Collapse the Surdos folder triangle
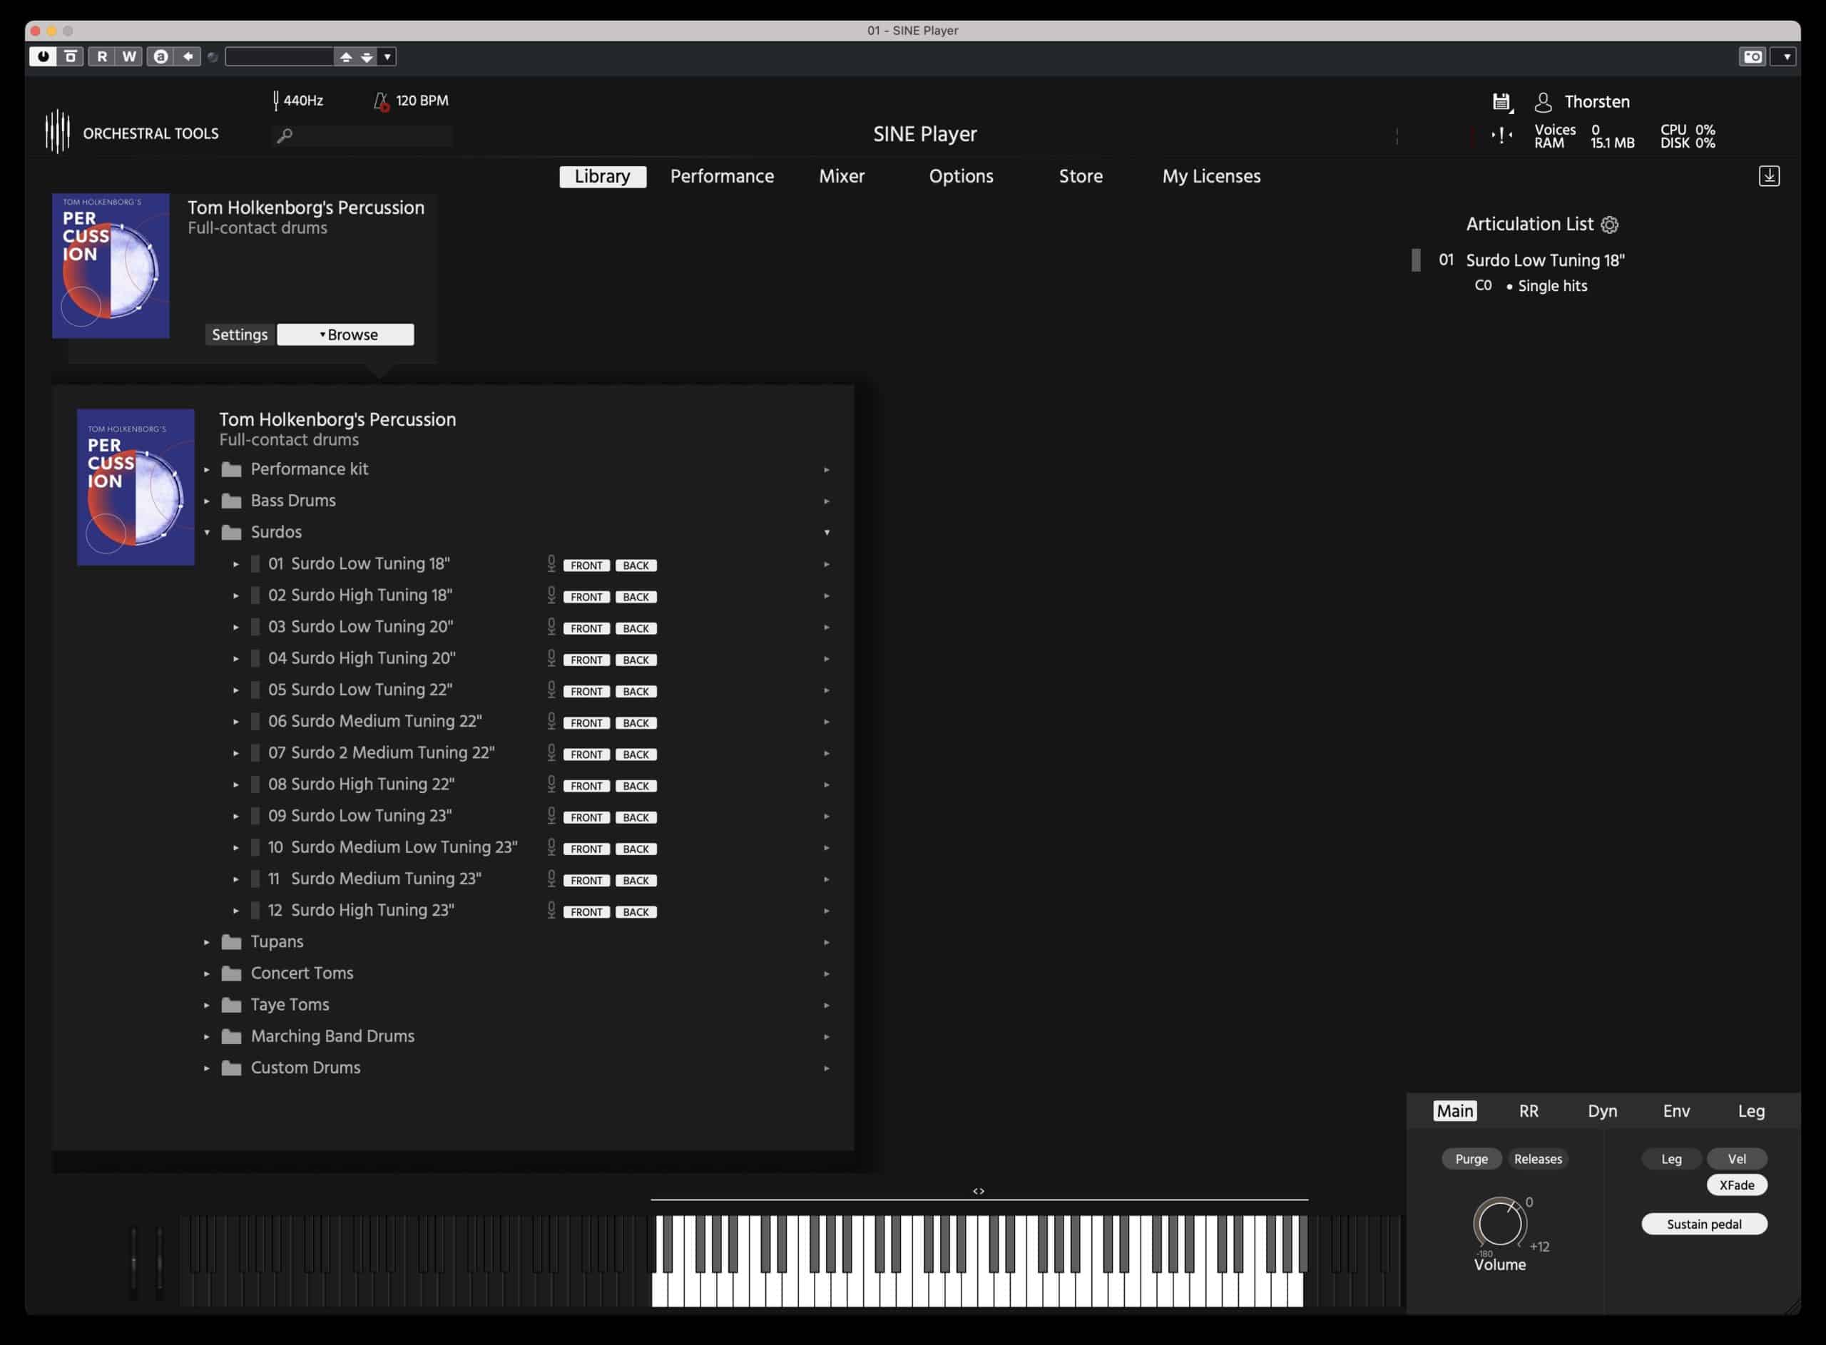Viewport: 1826px width, 1345px height. pyautogui.click(x=207, y=533)
